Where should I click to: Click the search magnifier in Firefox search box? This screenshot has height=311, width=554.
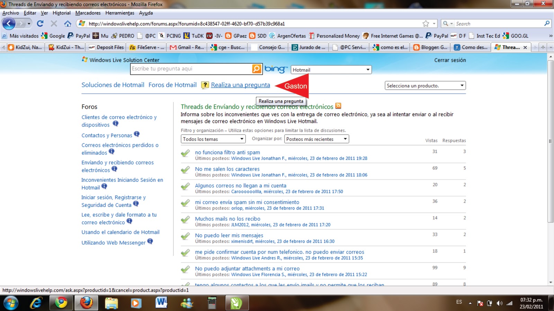(547, 23)
